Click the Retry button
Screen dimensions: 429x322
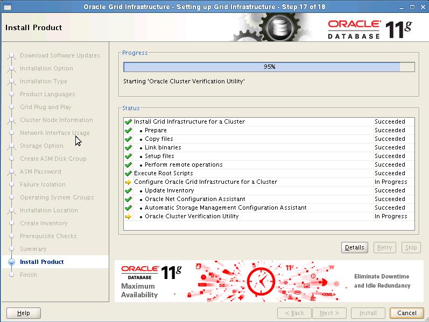385,247
